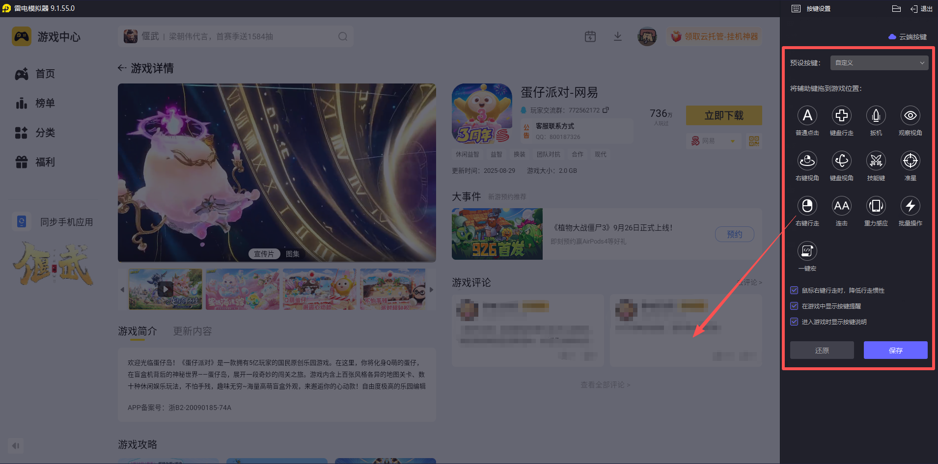Click the 按键设置 keyboard settings title icon
Image resolution: width=938 pixels, height=464 pixels.
pyautogui.click(x=796, y=9)
